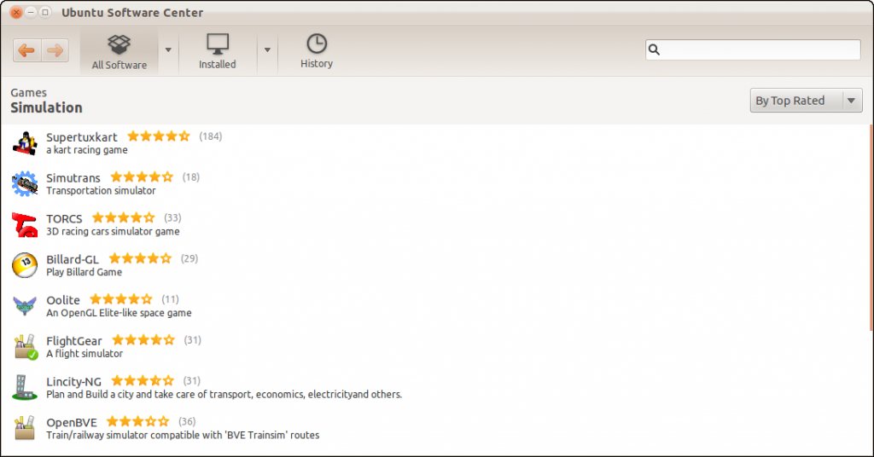Click the Lincity-NG building icon
Image resolution: width=874 pixels, height=457 pixels.
(25, 387)
